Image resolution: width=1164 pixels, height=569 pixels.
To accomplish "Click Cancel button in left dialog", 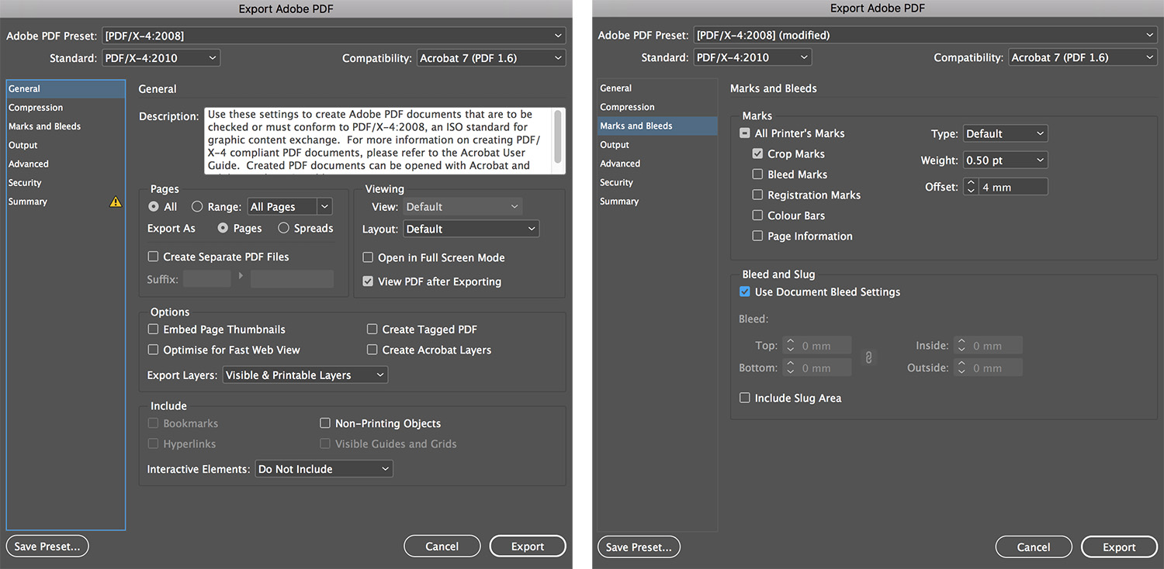I will pyautogui.click(x=442, y=547).
